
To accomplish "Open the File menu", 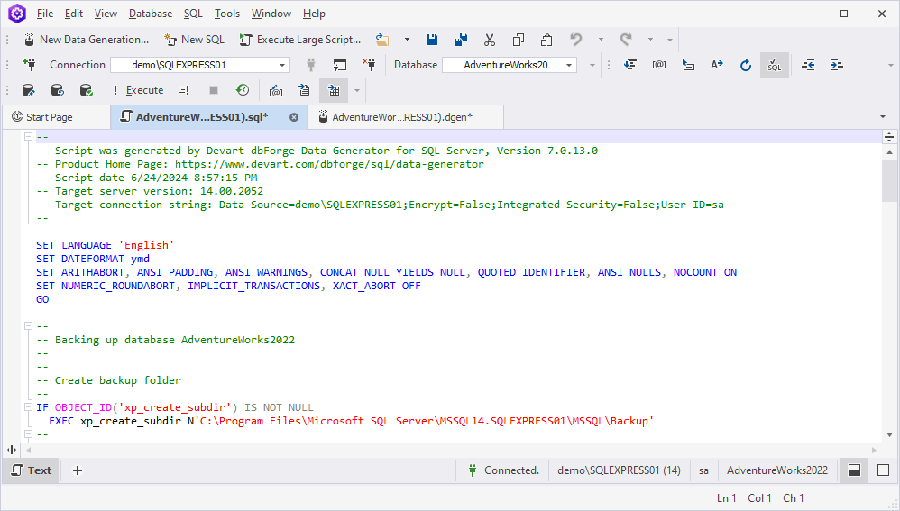I will (45, 14).
